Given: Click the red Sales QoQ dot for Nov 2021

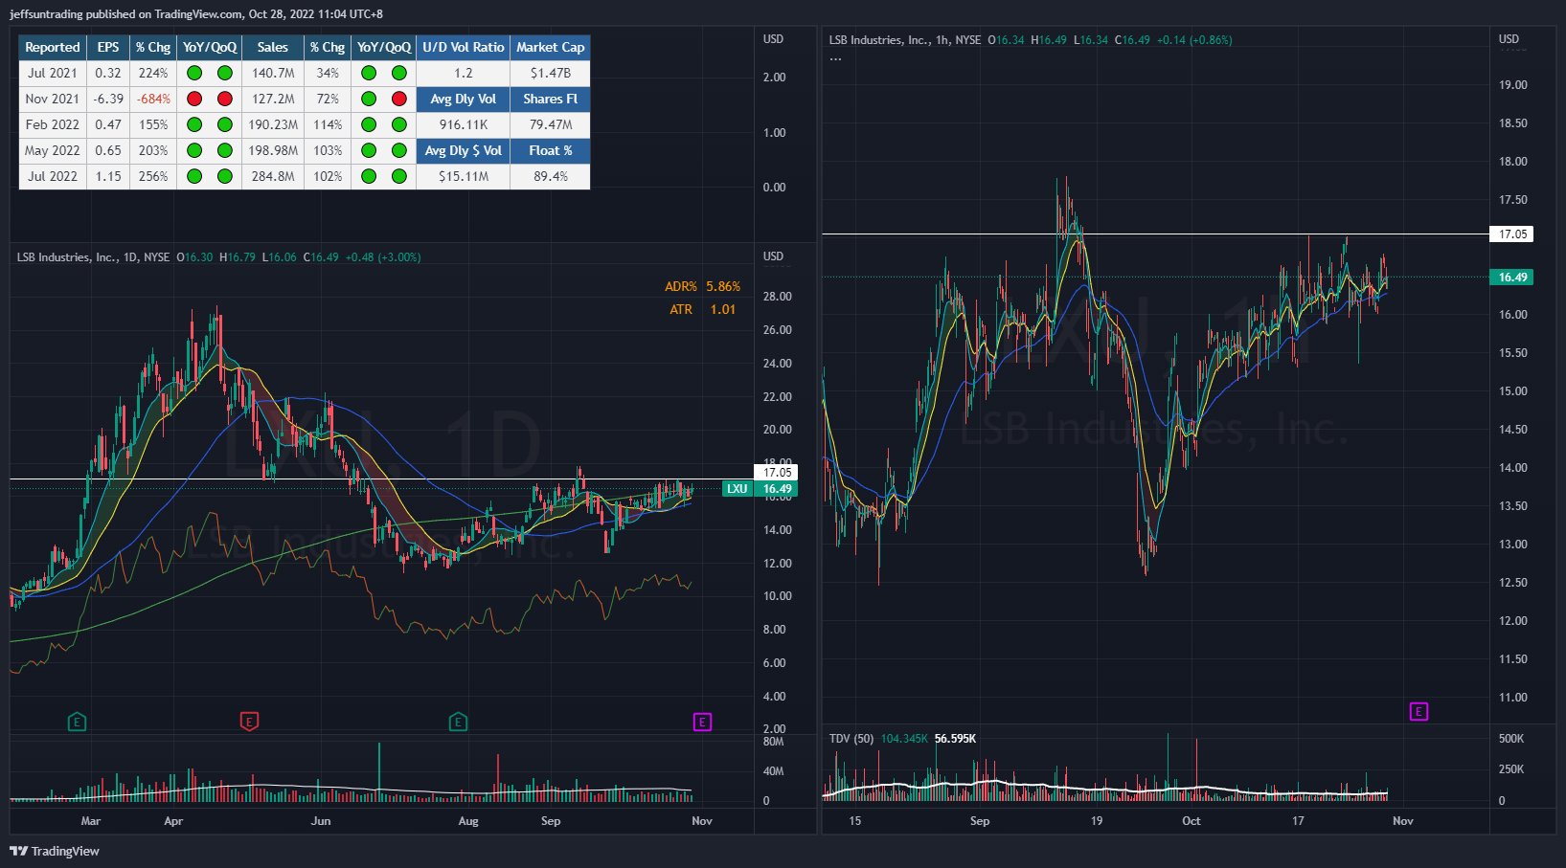Looking at the screenshot, I should pos(399,99).
